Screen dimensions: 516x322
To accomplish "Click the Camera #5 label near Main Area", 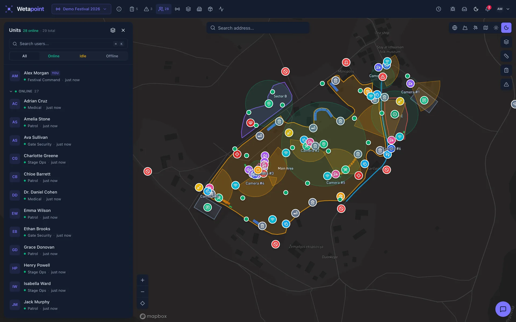I will 336,183.
